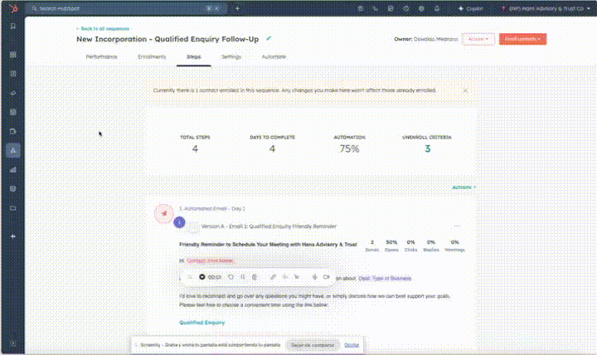The image size is (597, 355).
Task: Open the Hans Advisory & Trust Co account menu
Action: tap(546, 8)
